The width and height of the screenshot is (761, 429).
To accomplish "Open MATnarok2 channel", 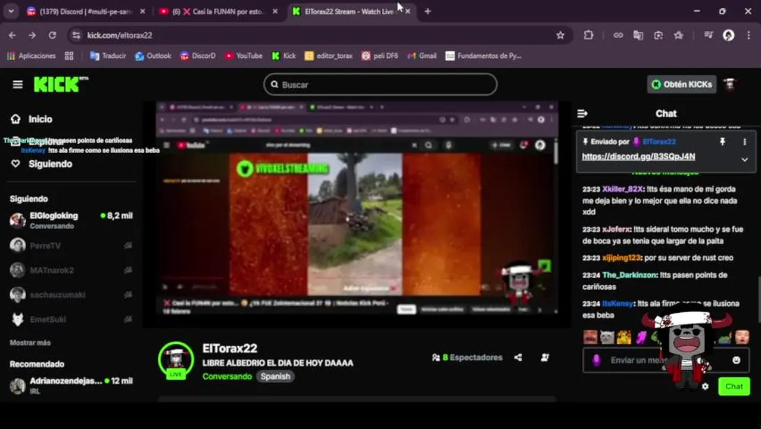I will click(71, 270).
